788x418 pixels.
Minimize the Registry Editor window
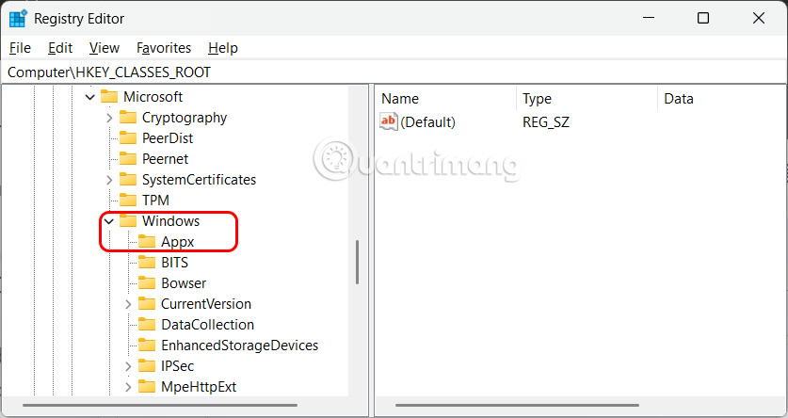coord(649,18)
